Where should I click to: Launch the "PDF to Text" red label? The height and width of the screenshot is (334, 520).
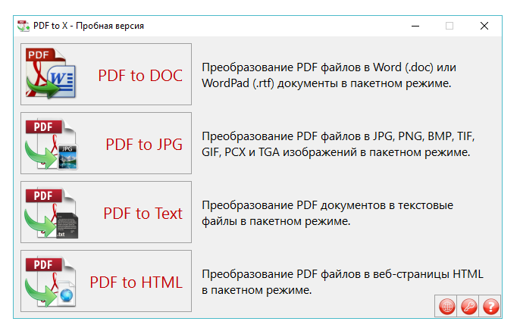(x=143, y=214)
